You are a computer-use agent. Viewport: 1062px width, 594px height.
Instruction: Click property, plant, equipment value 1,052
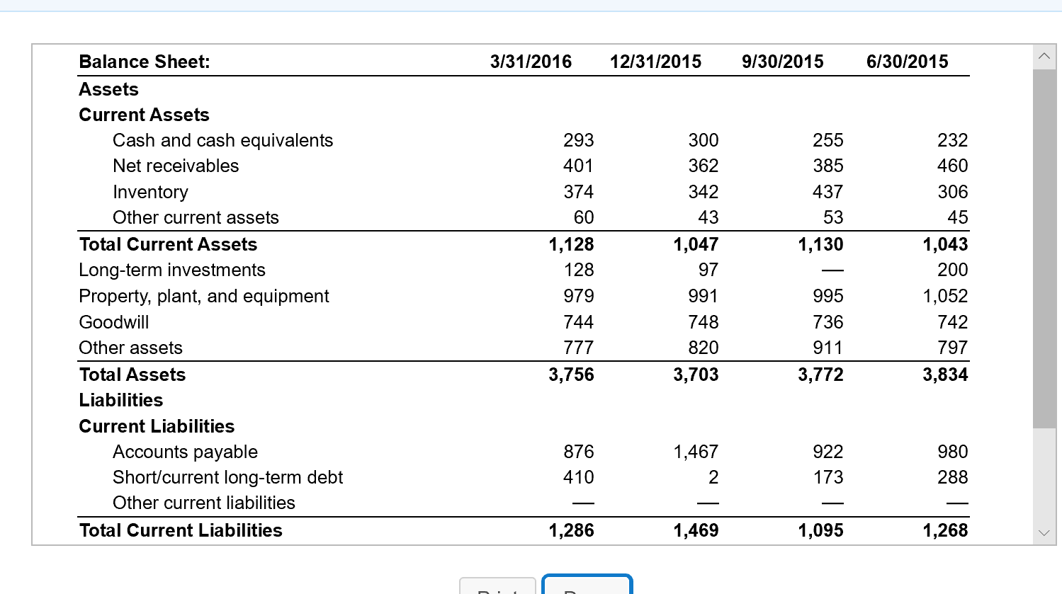(945, 296)
